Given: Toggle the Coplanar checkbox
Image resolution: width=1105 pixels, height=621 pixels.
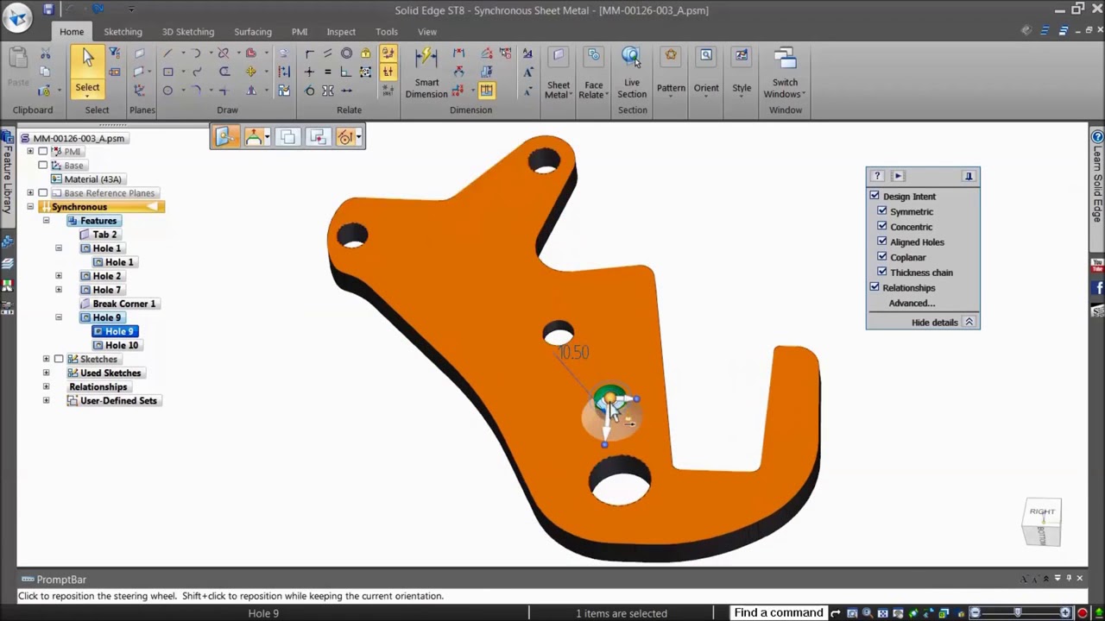Looking at the screenshot, I should click(x=882, y=256).
